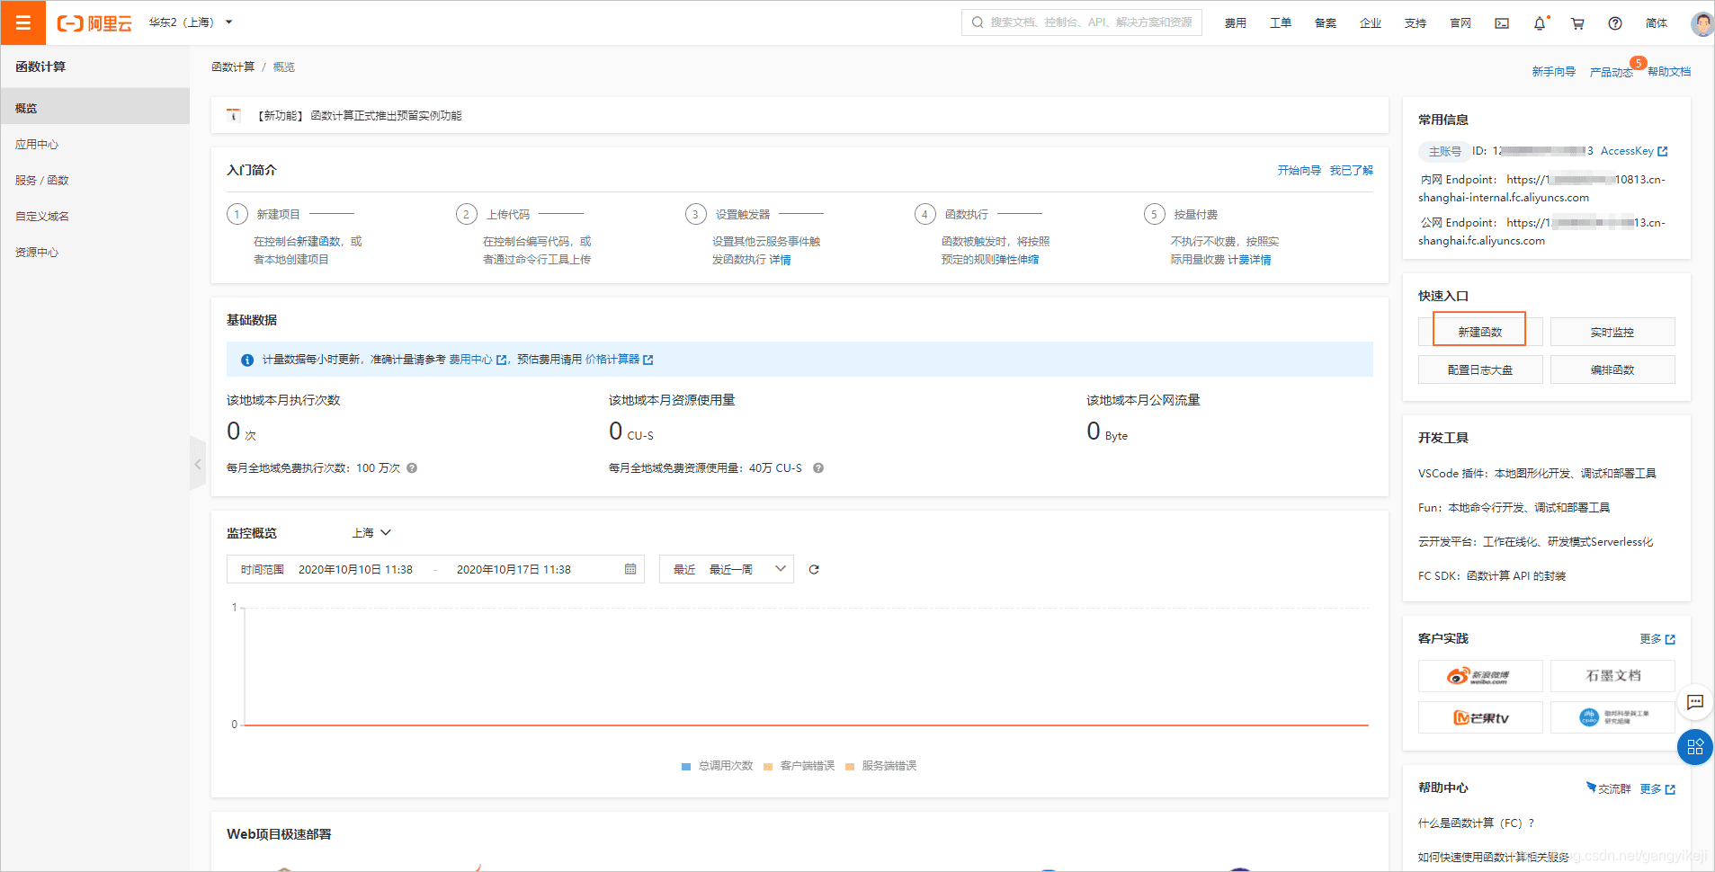1715x872 pixels.
Task: Click 开始向导 in 入门简介
Action: [x=1300, y=170]
